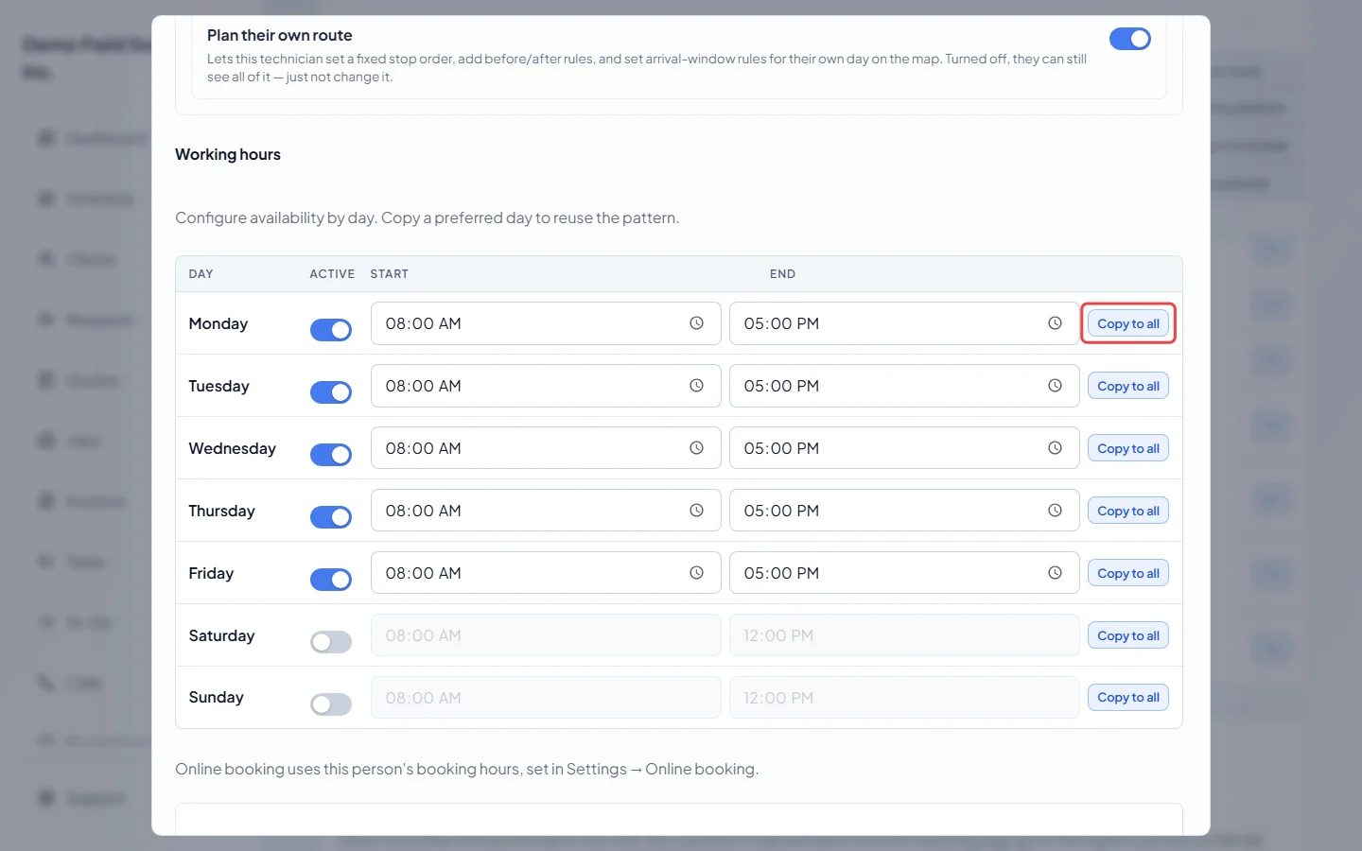1362x851 pixels.
Task: Copy Monday hours to all days
Action: (x=1128, y=323)
